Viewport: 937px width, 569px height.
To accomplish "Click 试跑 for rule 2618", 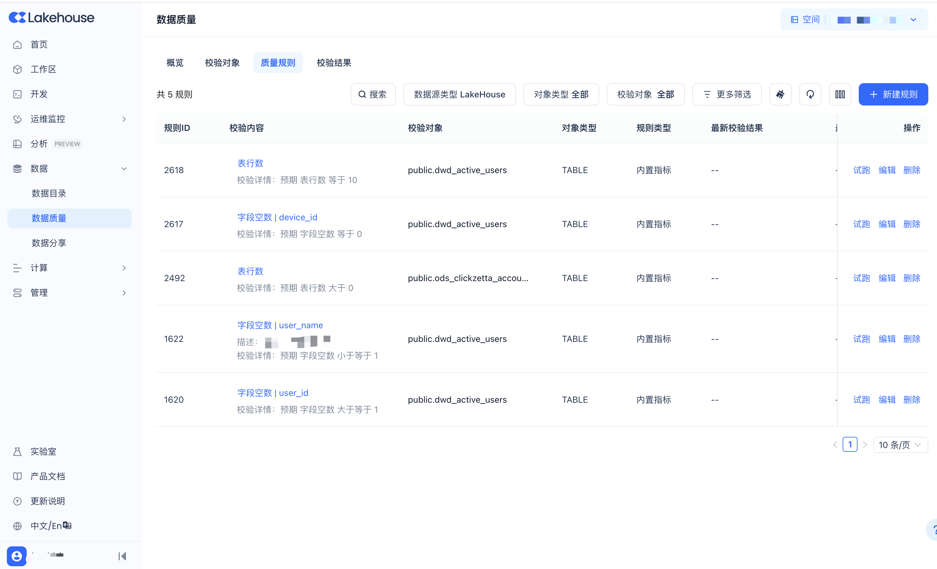I will click(x=861, y=170).
